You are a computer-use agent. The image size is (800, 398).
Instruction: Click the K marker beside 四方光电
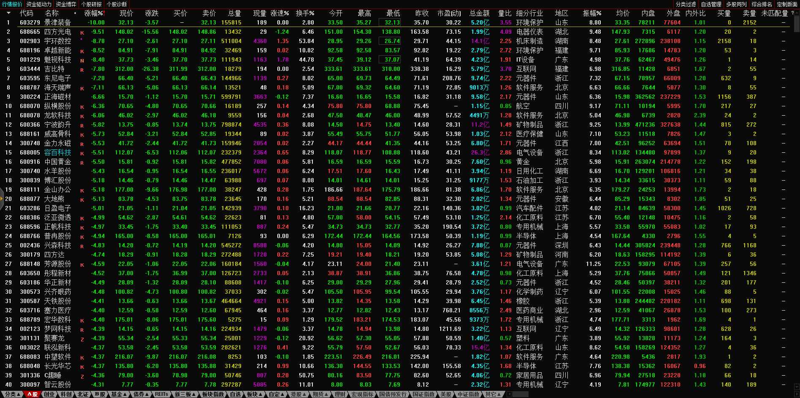click(82, 32)
